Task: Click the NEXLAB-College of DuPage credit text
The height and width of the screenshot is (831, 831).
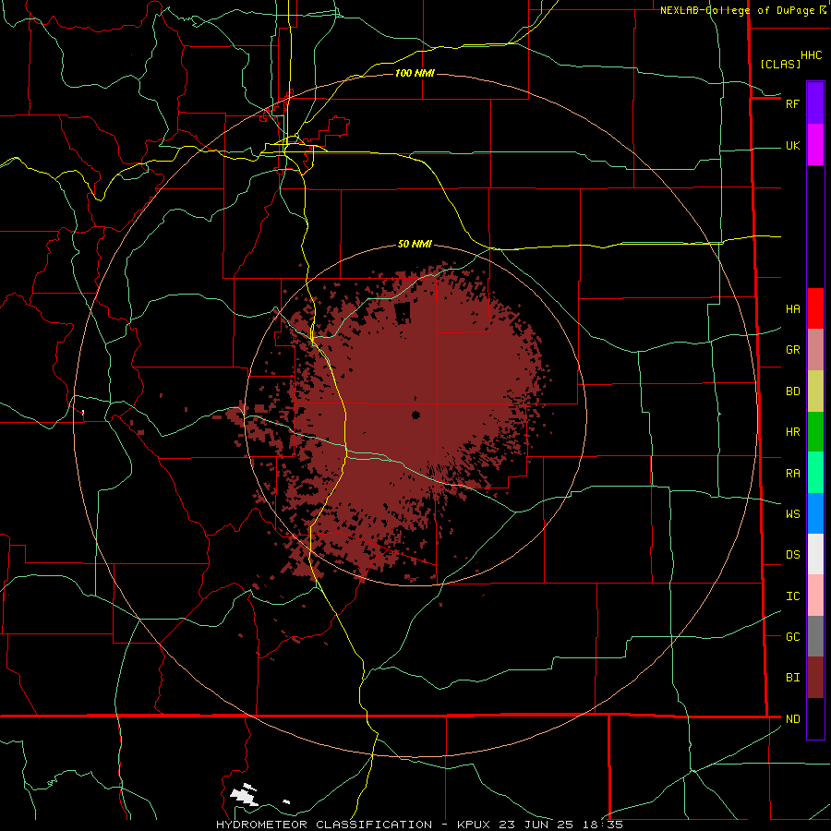Action: (x=737, y=10)
